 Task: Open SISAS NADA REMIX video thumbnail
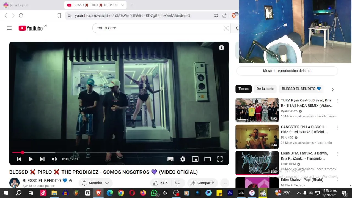pos(257,110)
